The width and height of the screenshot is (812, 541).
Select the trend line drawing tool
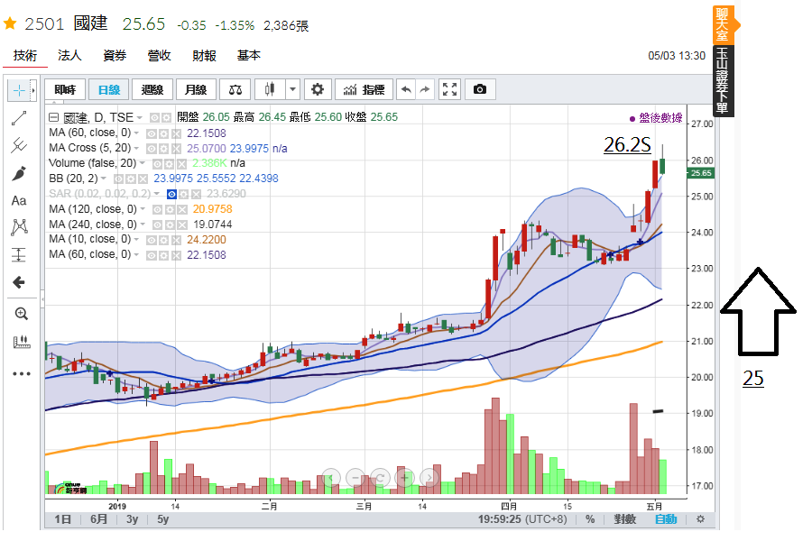pos(19,118)
